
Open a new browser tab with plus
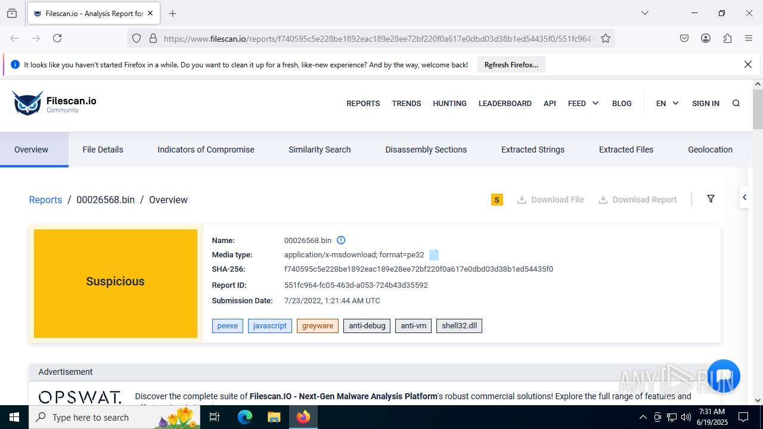pos(173,13)
